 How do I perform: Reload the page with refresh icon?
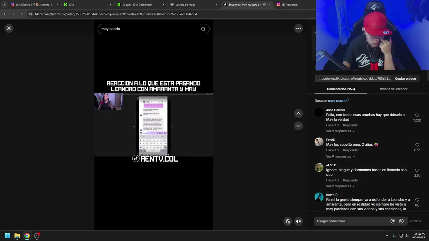21,14
